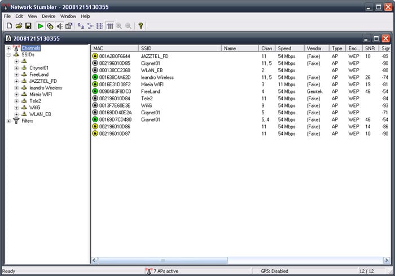Viewport: 395px width, 276px height.
Task: Click the APs active antenna status icon
Action: (149, 271)
